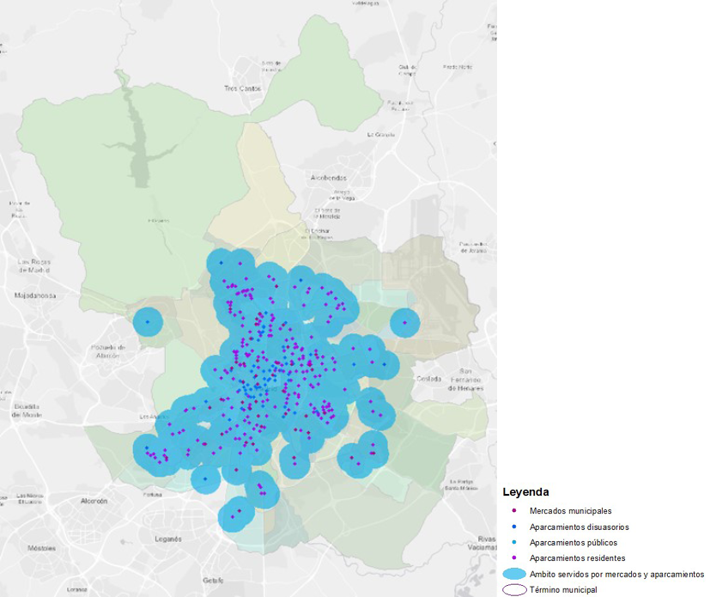This screenshot has height=597, width=710.
Task: Click the Aparcamientos disuasorios blue dot symbol
Action: pos(514,527)
